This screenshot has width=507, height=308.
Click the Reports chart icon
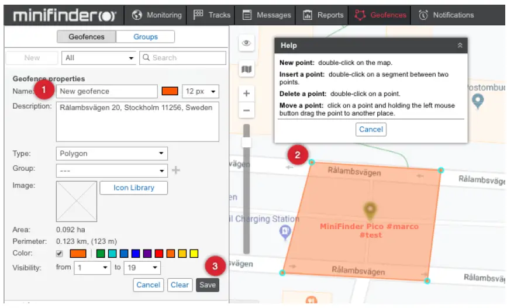tap(307, 15)
